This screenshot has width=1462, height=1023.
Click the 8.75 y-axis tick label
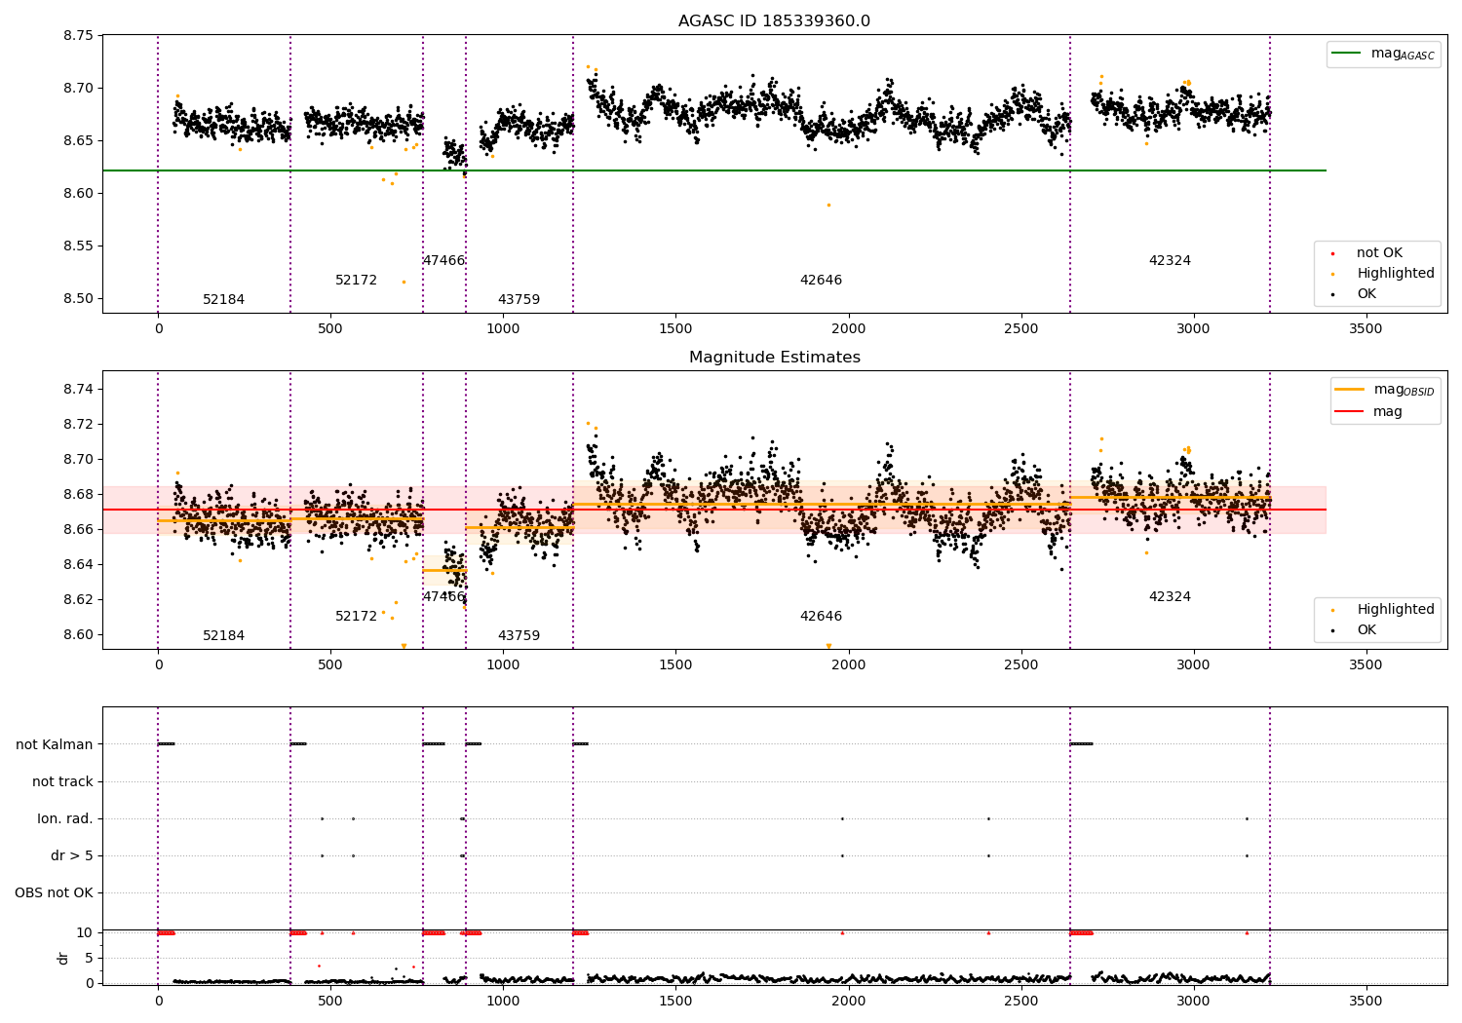[78, 36]
